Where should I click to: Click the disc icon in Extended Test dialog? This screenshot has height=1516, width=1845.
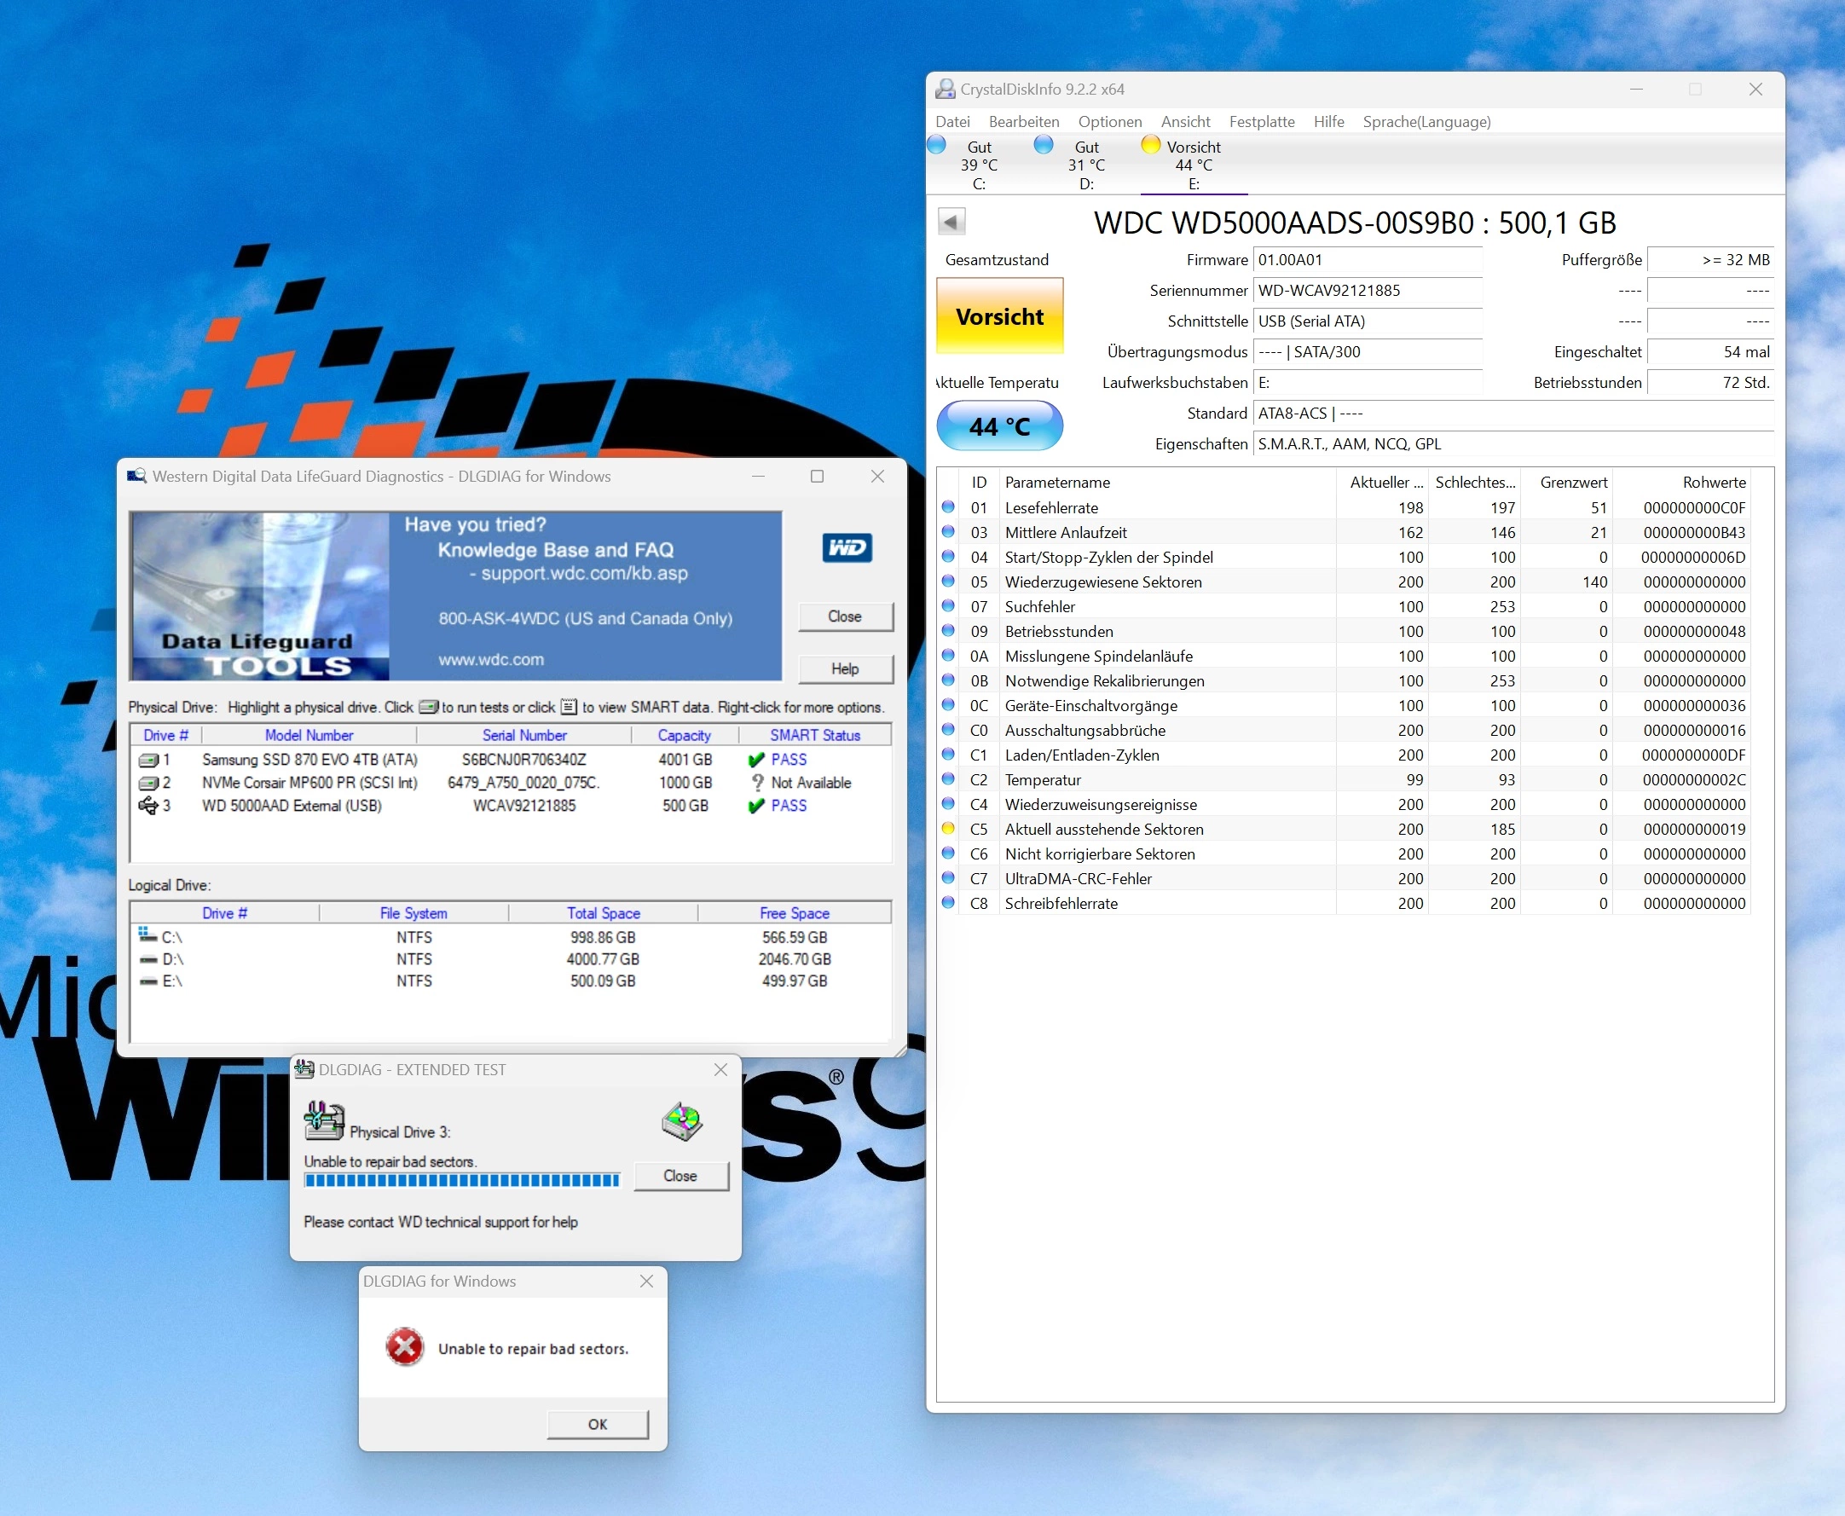tap(682, 1120)
